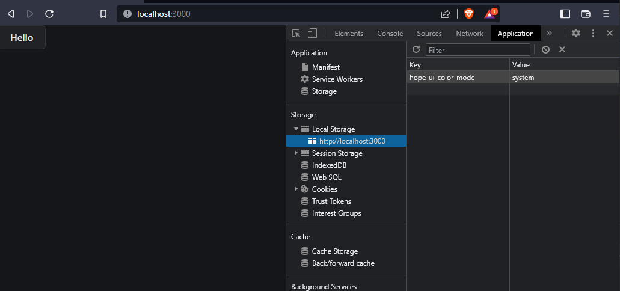Screen dimensions: 620x291
Task: Click the Storage section heading
Action: [x=303, y=115]
